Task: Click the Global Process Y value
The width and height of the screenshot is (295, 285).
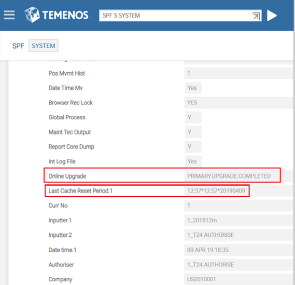Action: (193, 117)
